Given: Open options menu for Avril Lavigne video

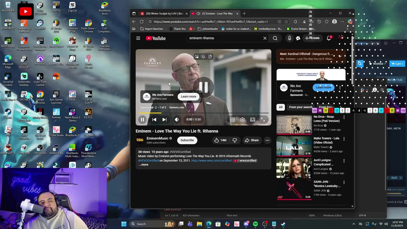Looking at the screenshot, I should coord(344,161).
